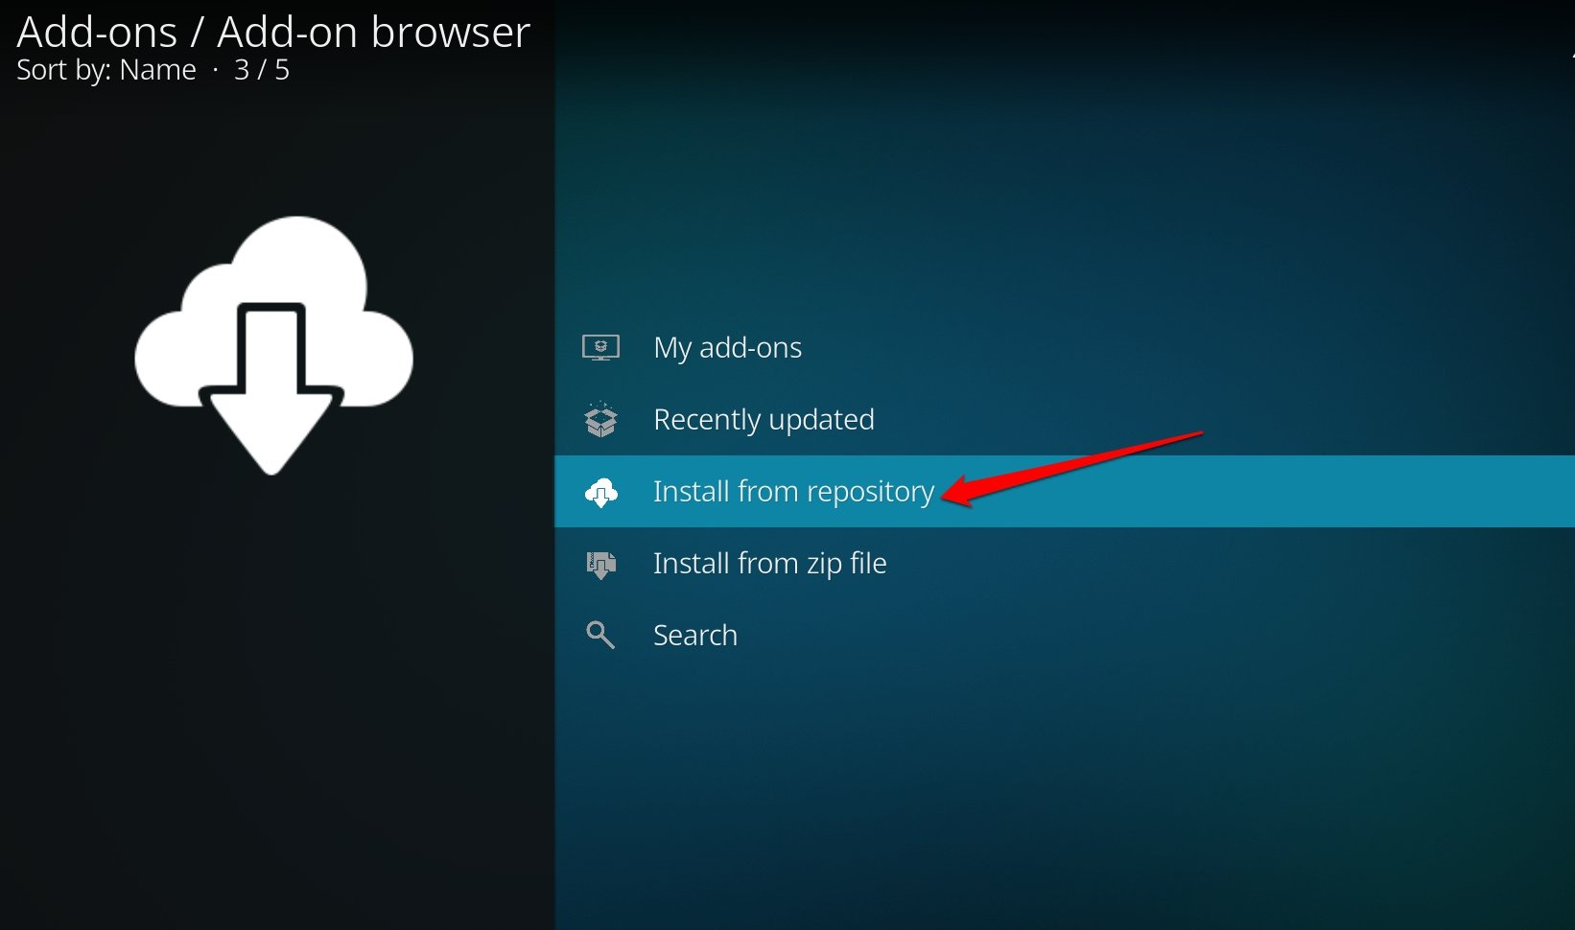
Task: Click the Install from repository cloud icon
Action: pos(600,492)
